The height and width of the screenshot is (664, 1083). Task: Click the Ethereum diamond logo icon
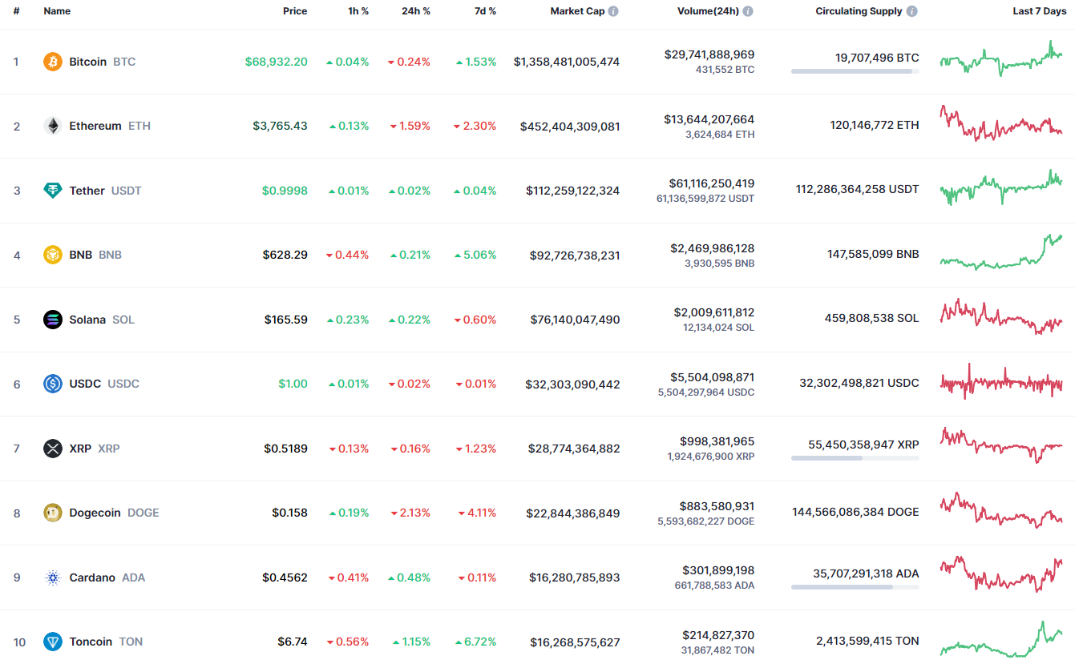coord(53,126)
